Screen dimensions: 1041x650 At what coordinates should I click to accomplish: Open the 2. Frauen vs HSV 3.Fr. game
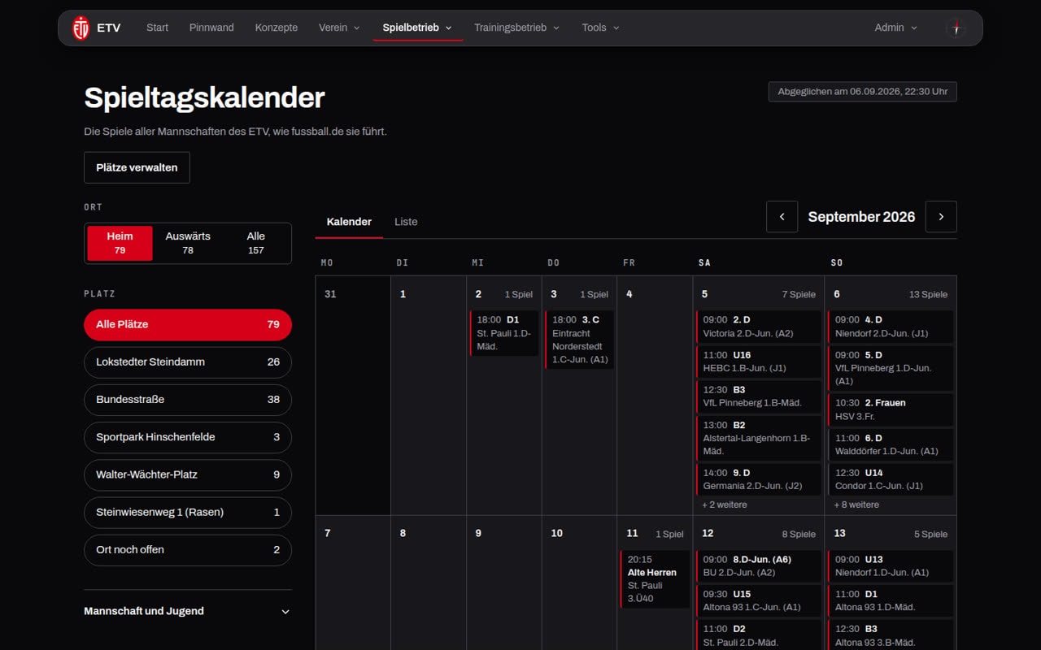point(891,409)
